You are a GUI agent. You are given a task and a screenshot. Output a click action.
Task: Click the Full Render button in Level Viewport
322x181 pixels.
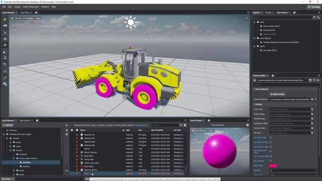[28, 18]
